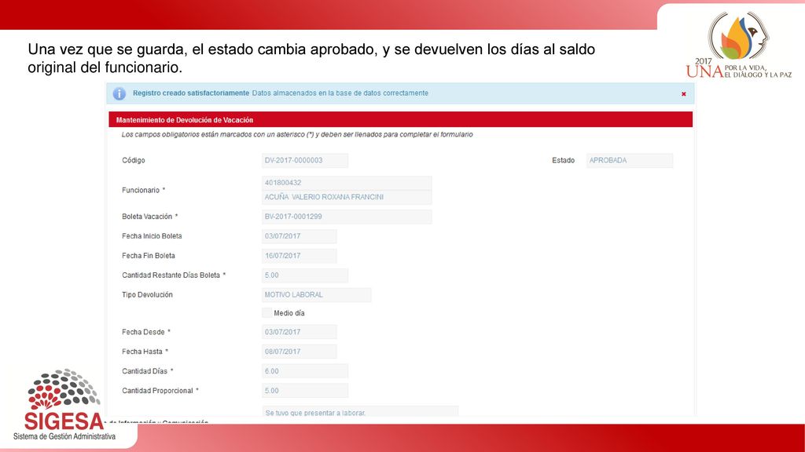
Task: Click the text area 'Se tuvo que presentar a laborar'
Action: 360,411
